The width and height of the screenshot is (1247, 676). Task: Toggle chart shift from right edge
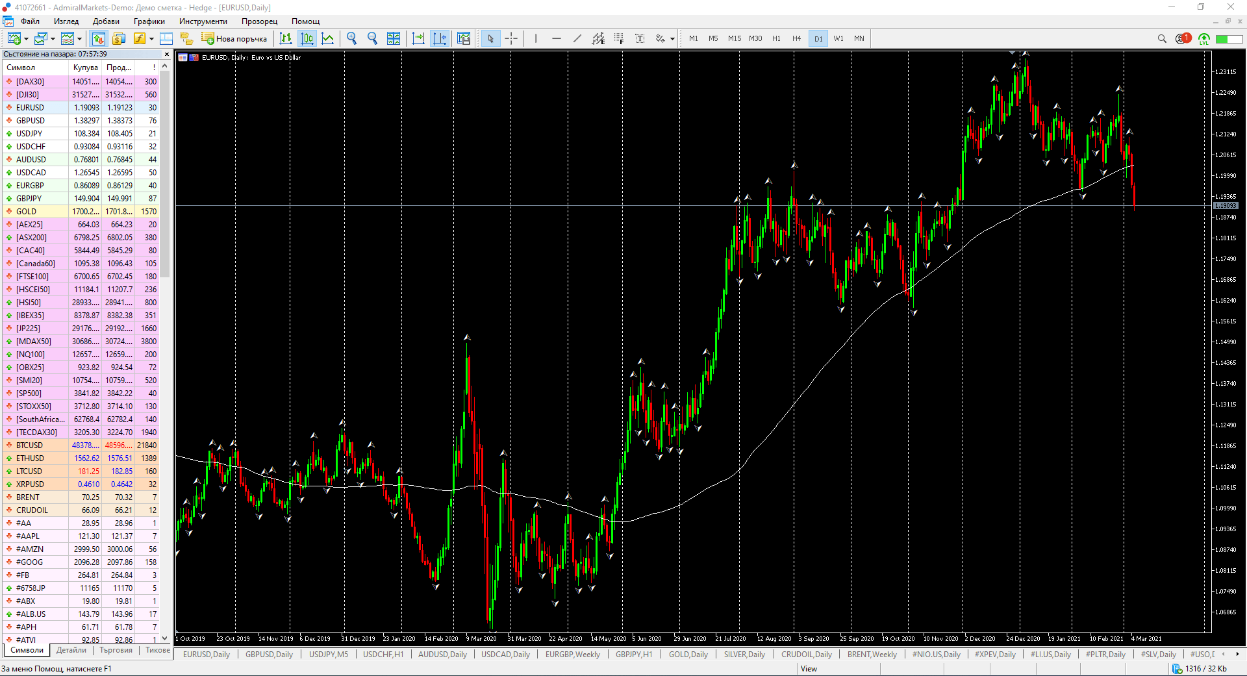point(440,38)
